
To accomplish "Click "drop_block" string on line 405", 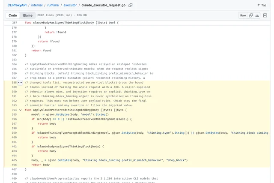I will pos(176,160).
